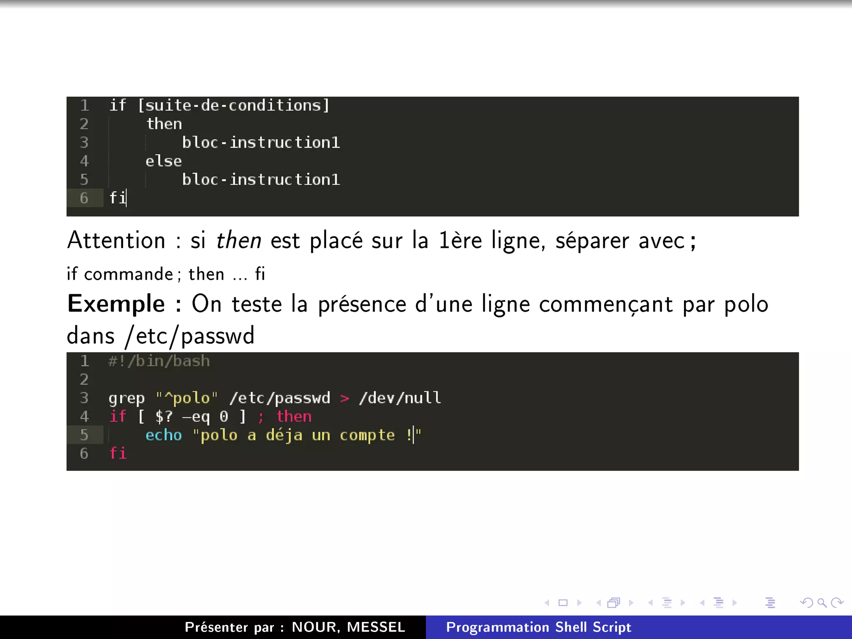Click the white "fi" on highlighted line 6
The image size is (852, 639).
coord(117,198)
